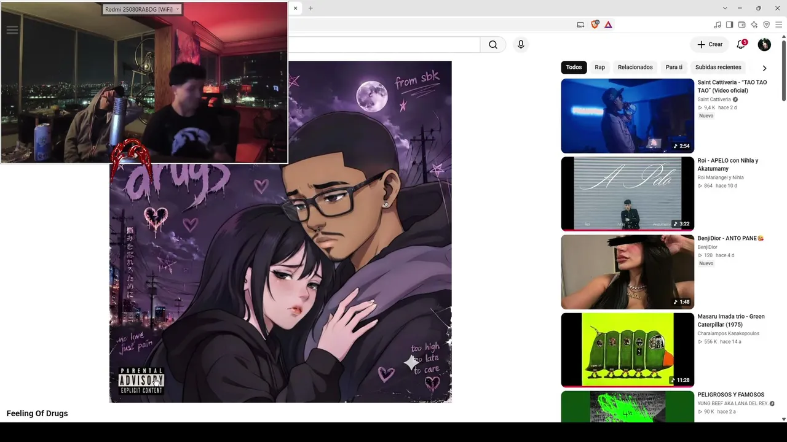This screenshot has width=787, height=442.
Task: Visit the Roi Mariangel y Nihla channel
Action: (721, 177)
